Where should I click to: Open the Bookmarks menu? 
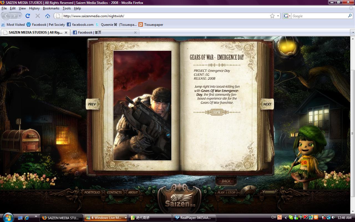51,8
